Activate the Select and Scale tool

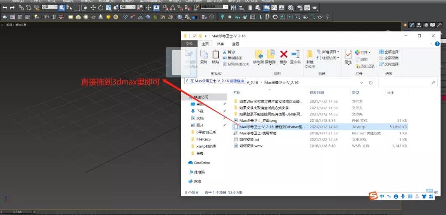coord(108,8)
